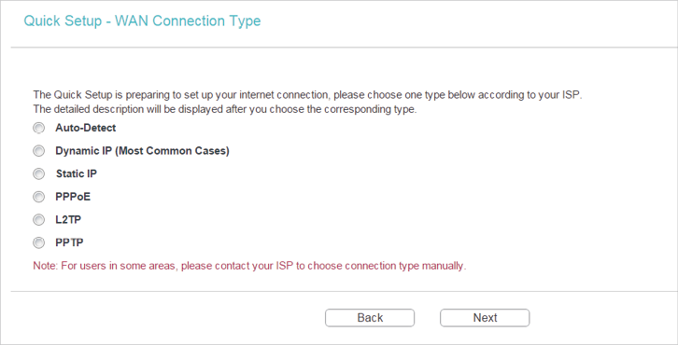Click the Static IP label text
Viewport: 678px width, 345px height.
coord(77,173)
